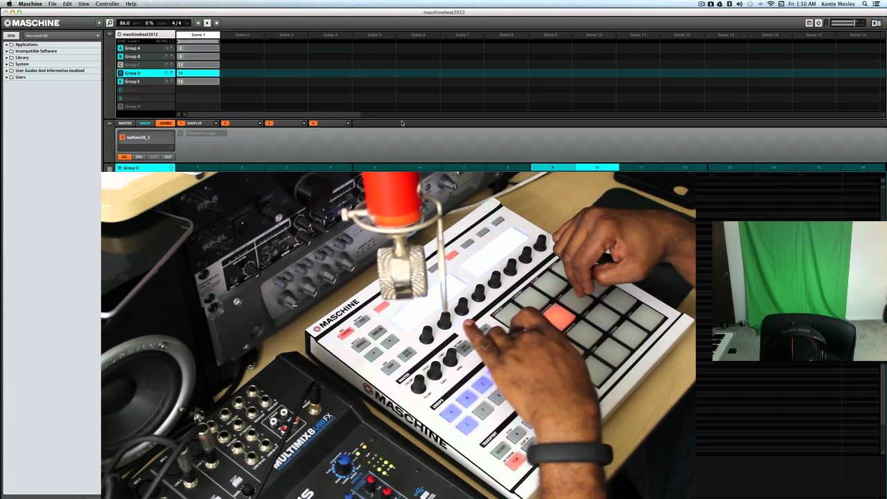
Task: Toggle mute on Group A
Action: [166, 49]
